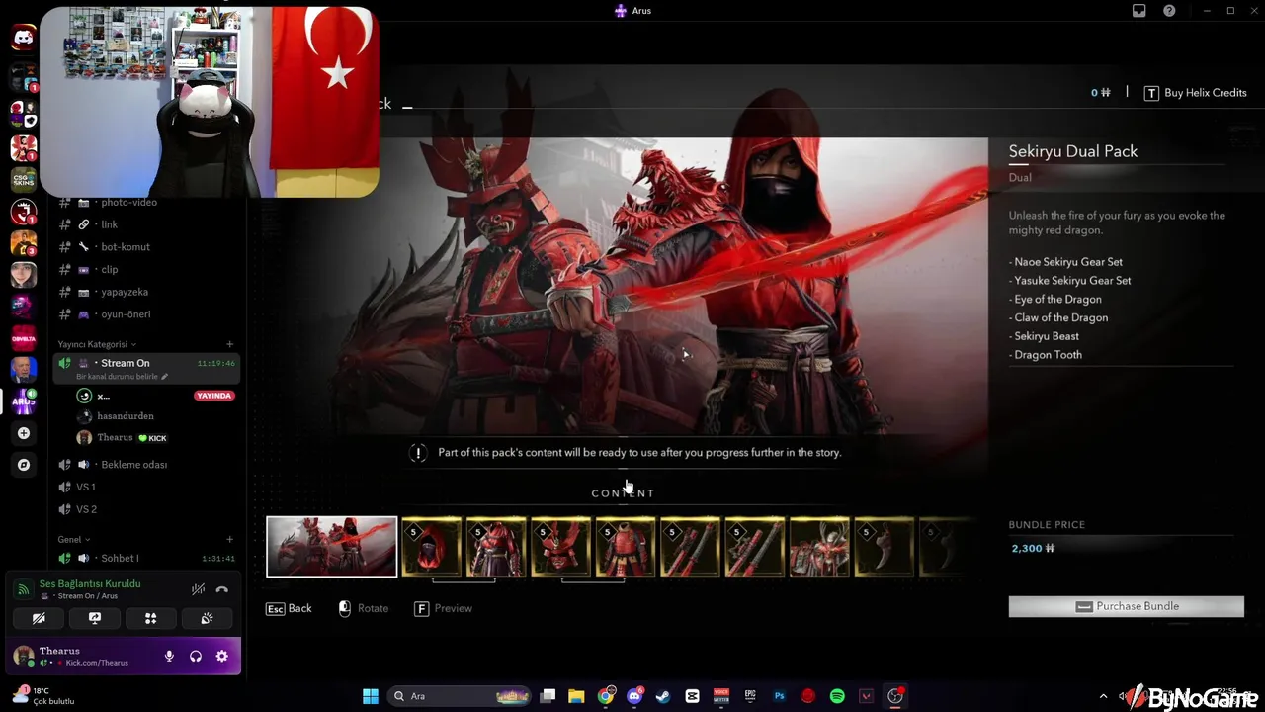
Task: Click the Helix credit balance 0
Action: pyautogui.click(x=1100, y=93)
